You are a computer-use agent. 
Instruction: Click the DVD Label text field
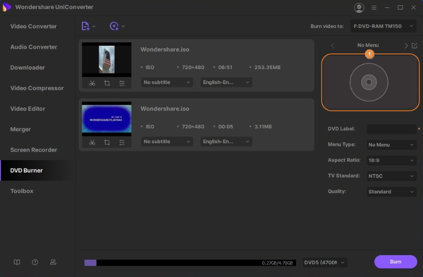391,129
